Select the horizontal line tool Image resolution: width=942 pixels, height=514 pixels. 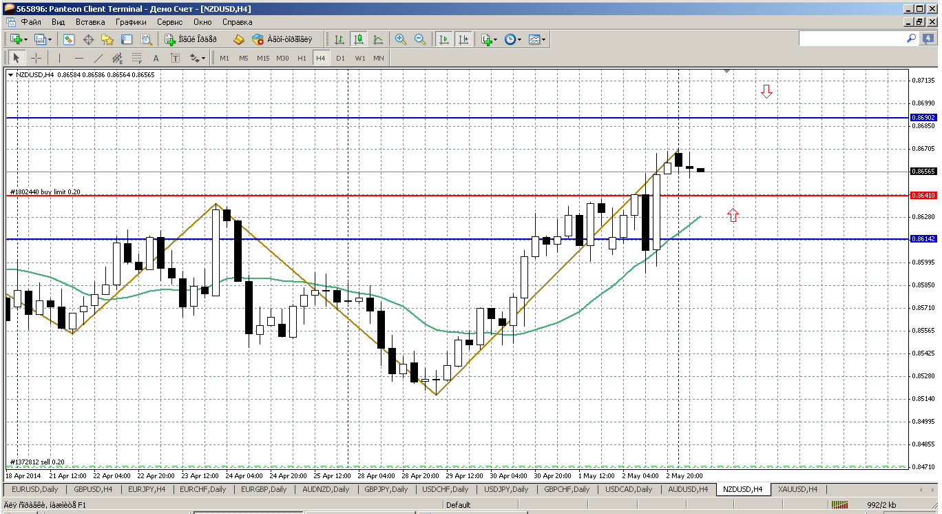pyautogui.click(x=79, y=58)
